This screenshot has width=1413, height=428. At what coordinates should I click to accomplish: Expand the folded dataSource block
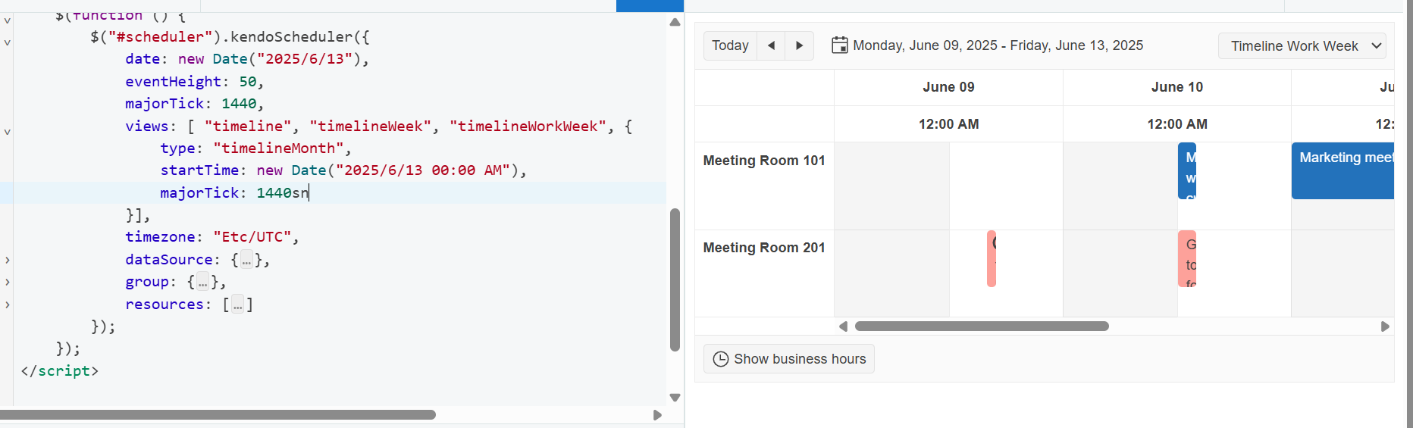(x=8, y=260)
